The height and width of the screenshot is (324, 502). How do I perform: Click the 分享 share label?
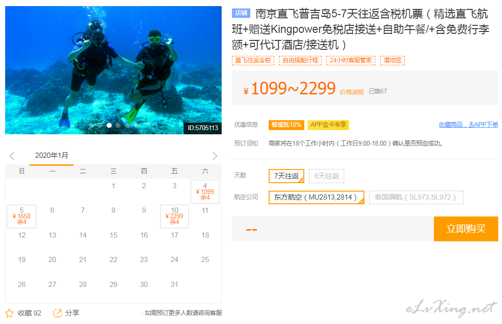point(72,313)
